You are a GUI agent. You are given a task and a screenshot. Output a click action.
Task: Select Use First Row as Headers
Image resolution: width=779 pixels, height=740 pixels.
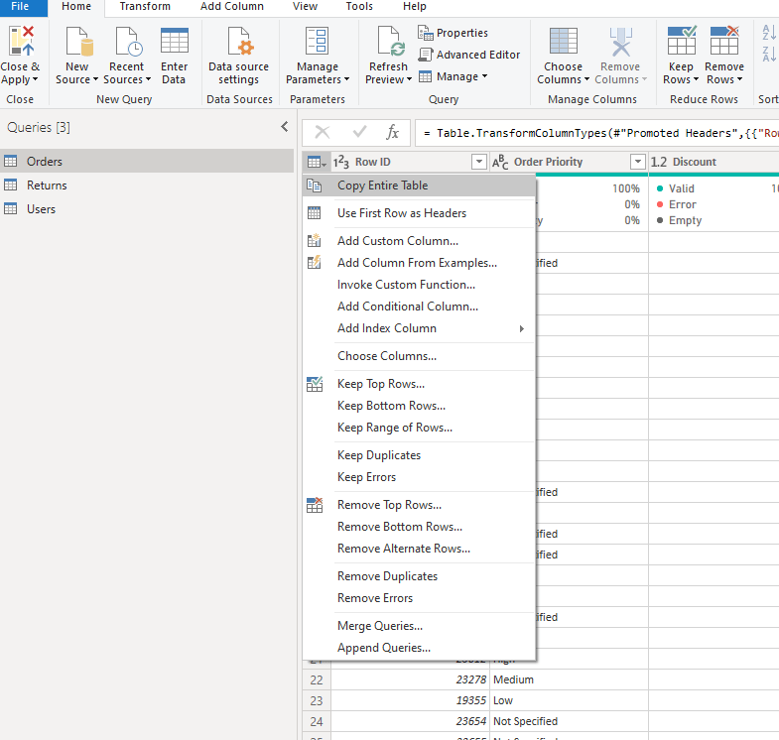click(419, 213)
